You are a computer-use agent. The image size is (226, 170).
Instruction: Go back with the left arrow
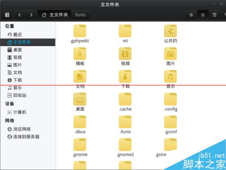click(x=19, y=15)
